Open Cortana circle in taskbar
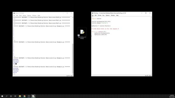The width and height of the screenshot is (175, 98). tap(11, 96)
